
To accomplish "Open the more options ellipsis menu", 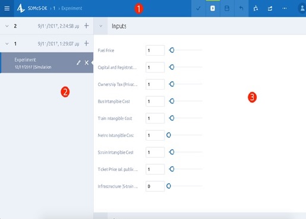I will coord(285,8).
